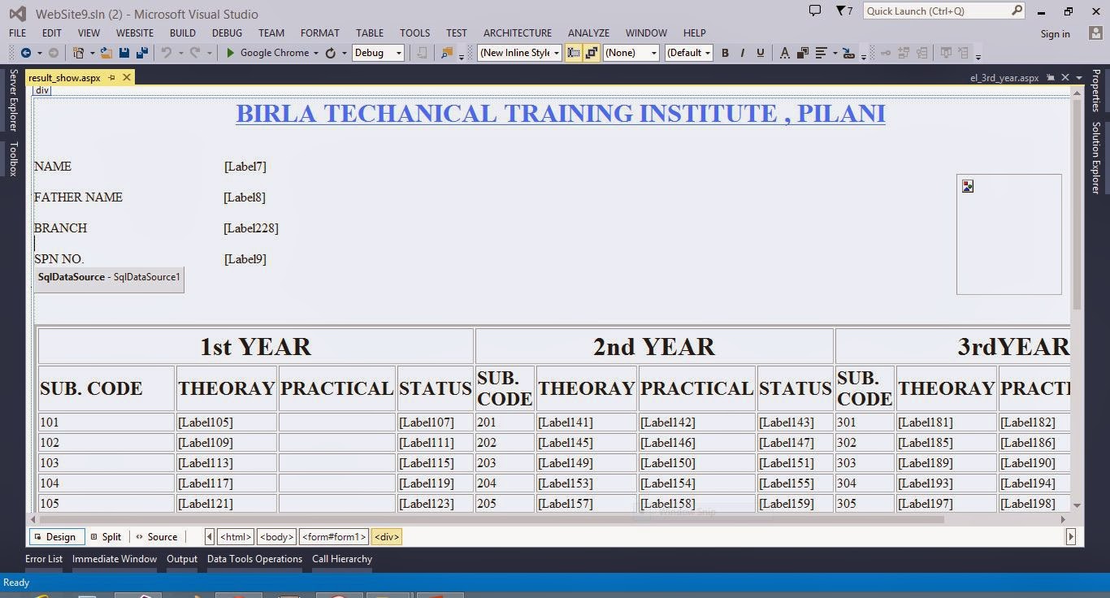Click Sign in
This screenshot has width=1110, height=598.
click(1055, 33)
